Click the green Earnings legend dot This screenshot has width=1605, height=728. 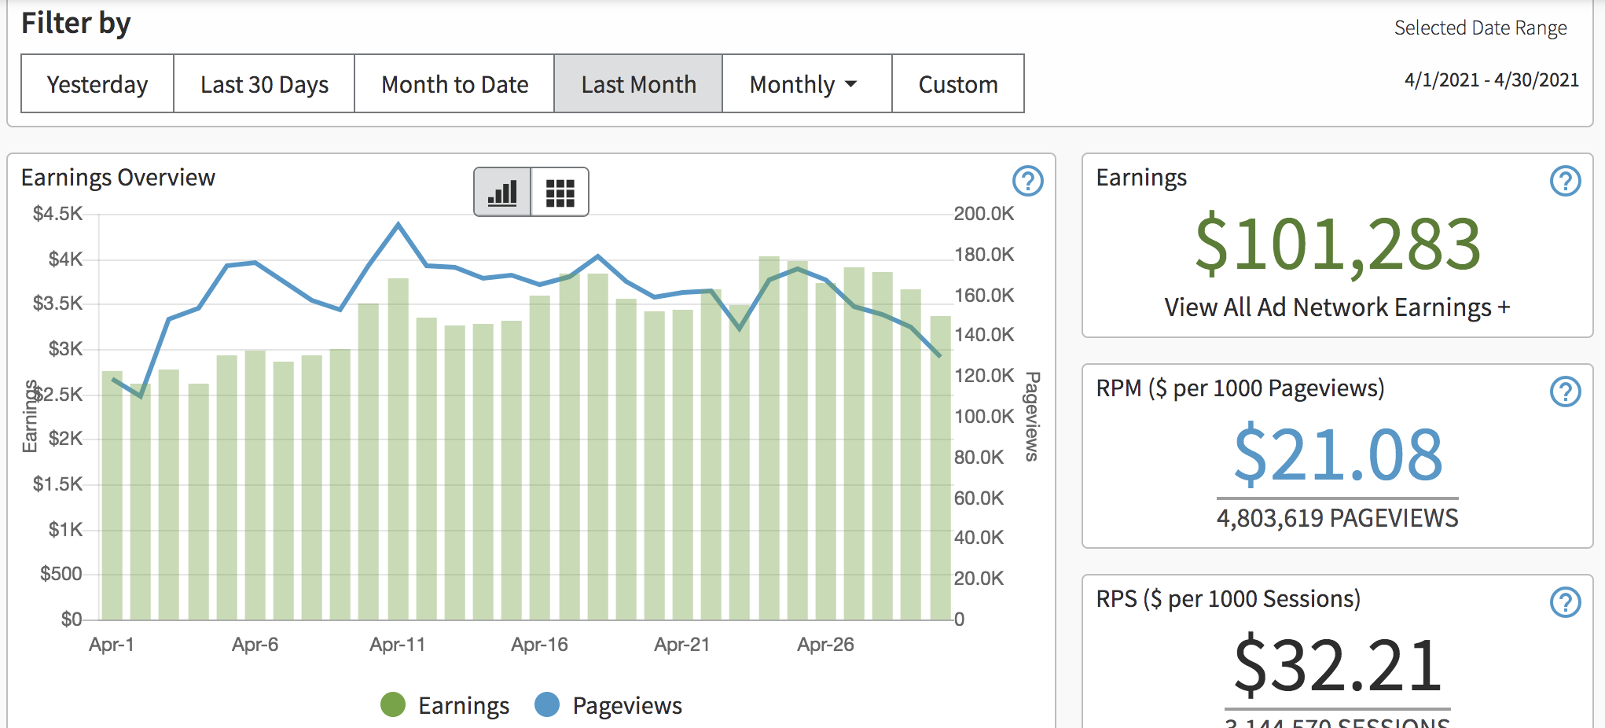tap(393, 705)
